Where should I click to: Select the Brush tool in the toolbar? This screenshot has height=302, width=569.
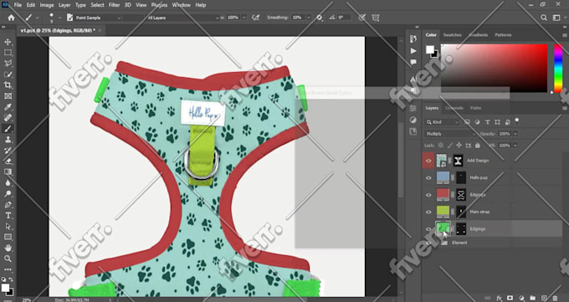[x=8, y=129]
